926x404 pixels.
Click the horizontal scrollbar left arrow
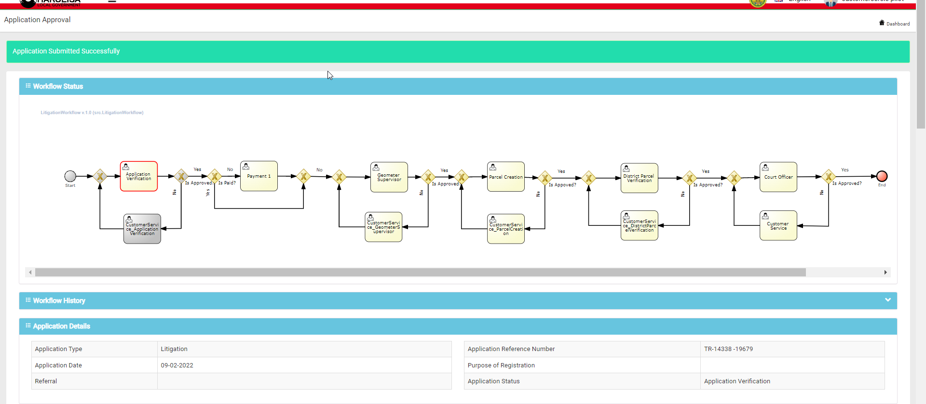30,273
